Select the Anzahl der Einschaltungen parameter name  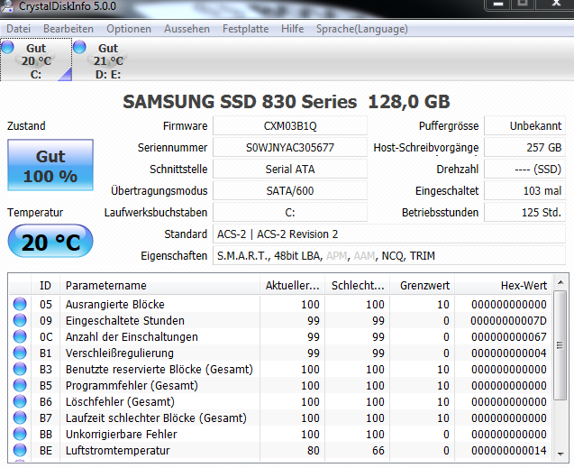coord(132,336)
